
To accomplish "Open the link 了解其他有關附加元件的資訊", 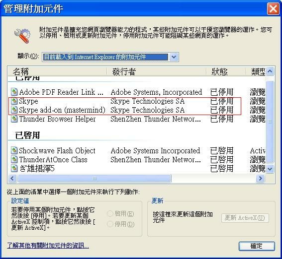I will tap(48, 246).
